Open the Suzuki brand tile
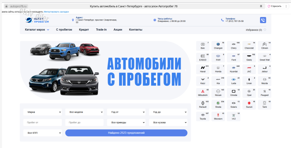This screenshot has height=148, width=291. coord(249,105)
